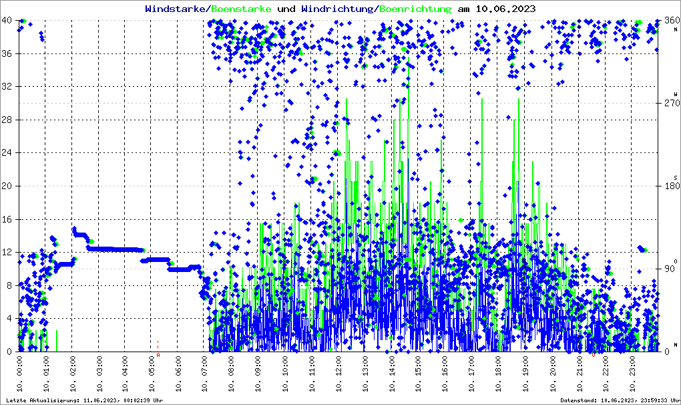Click the compass letter 'O' by 90
This screenshot has width=681, height=405.
[676, 261]
